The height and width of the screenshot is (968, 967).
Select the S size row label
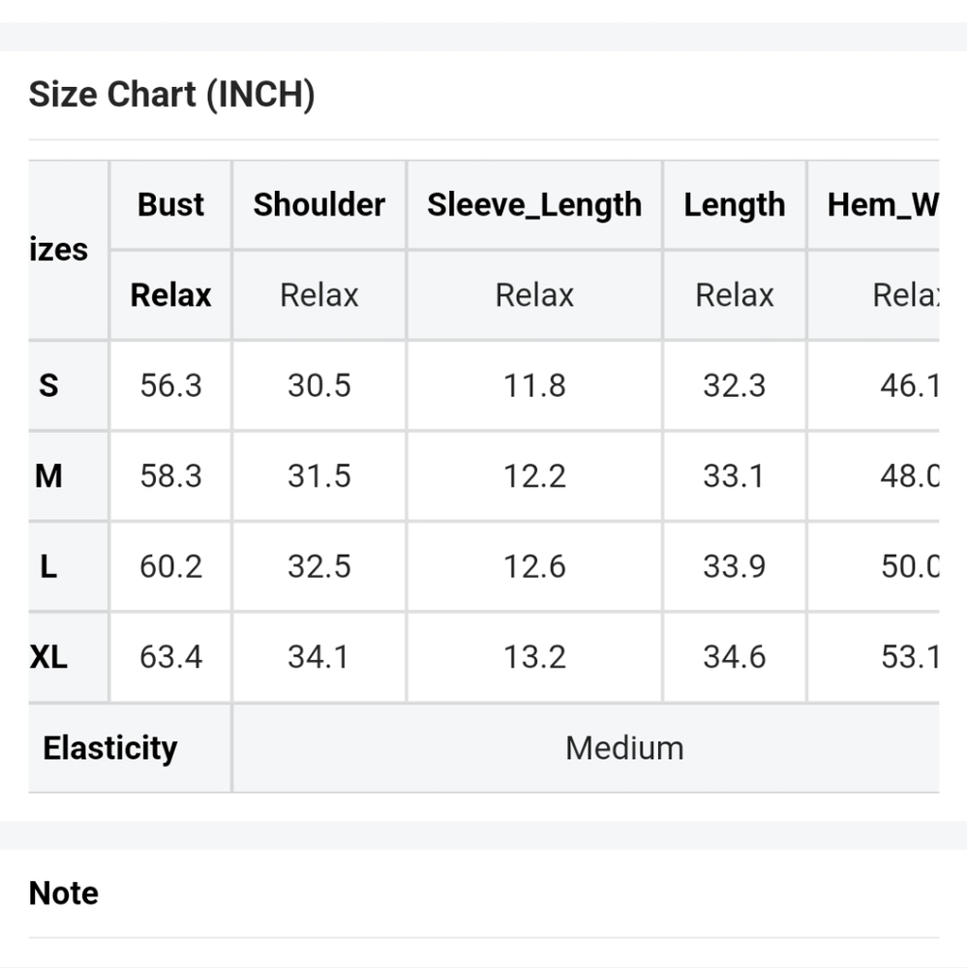point(48,386)
